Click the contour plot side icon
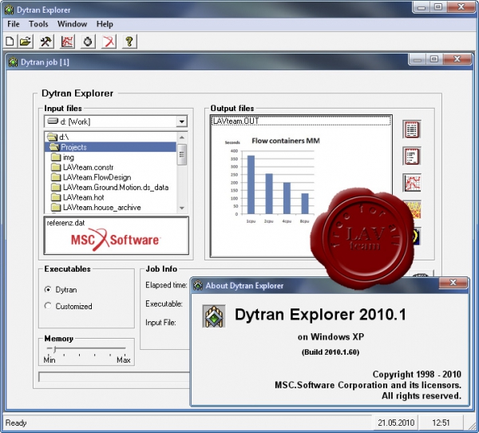Screen dimensions: 479x433 (415, 209)
